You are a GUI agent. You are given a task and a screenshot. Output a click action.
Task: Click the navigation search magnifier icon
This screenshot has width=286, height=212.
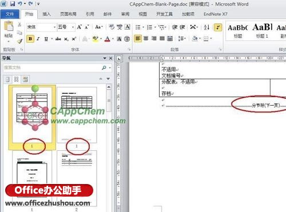(104, 67)
